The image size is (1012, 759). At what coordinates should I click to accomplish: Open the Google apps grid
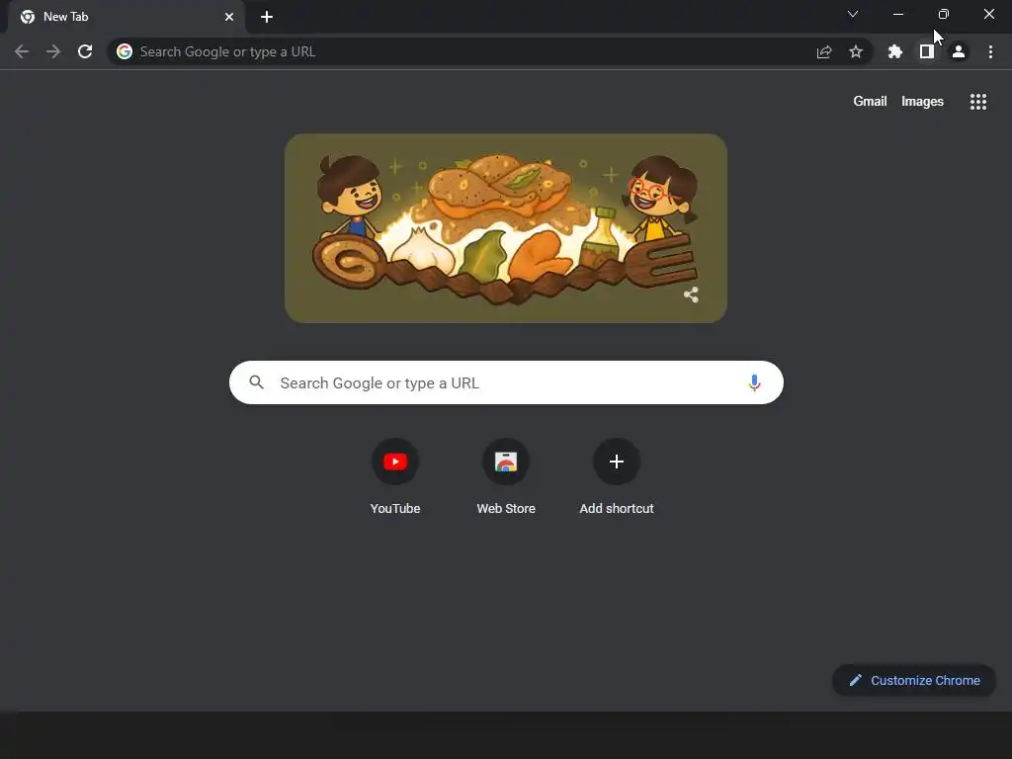[977, 102]
